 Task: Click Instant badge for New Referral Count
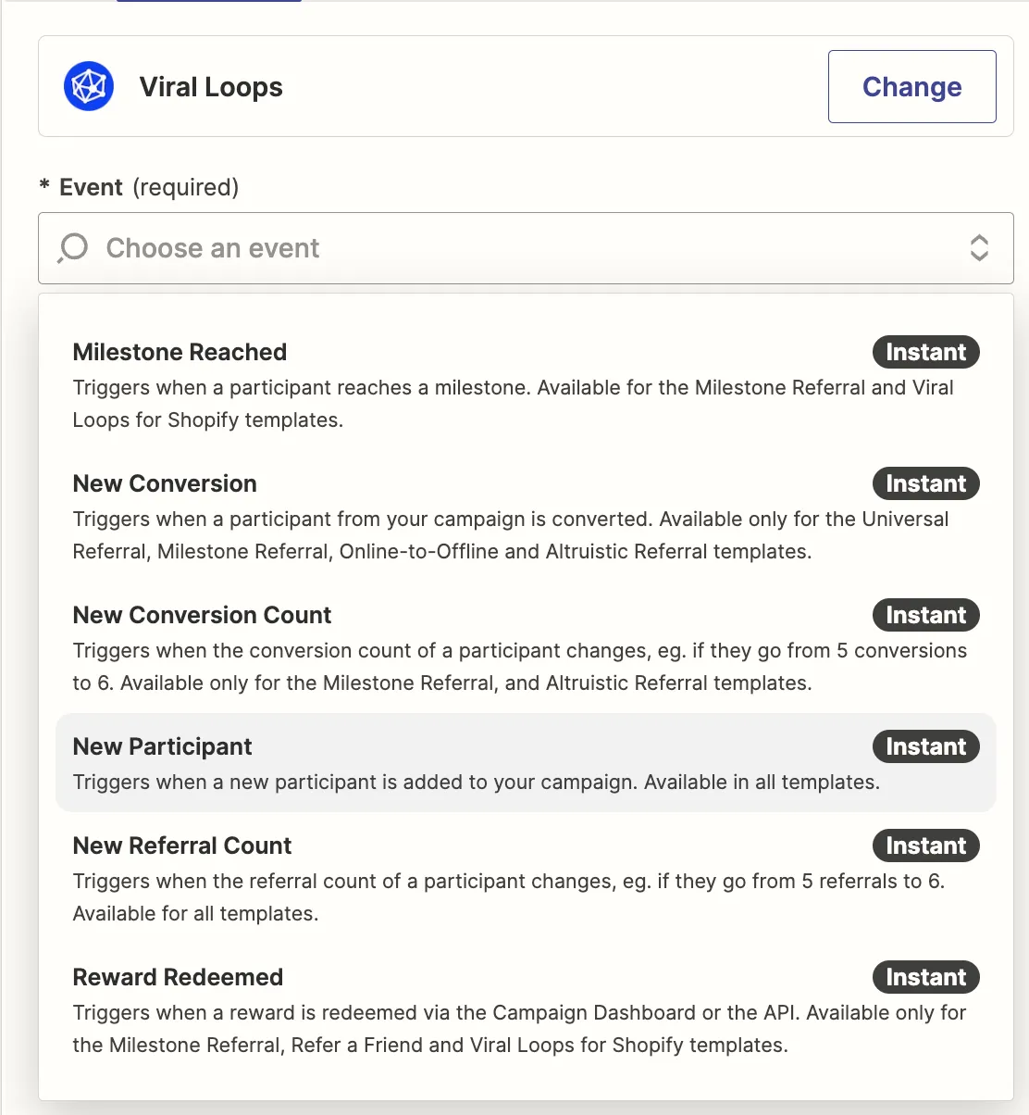tap(925, 846)
